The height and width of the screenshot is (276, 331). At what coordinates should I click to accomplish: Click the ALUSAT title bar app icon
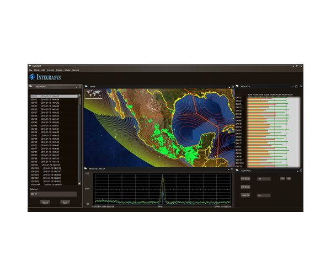coord(30,66)
